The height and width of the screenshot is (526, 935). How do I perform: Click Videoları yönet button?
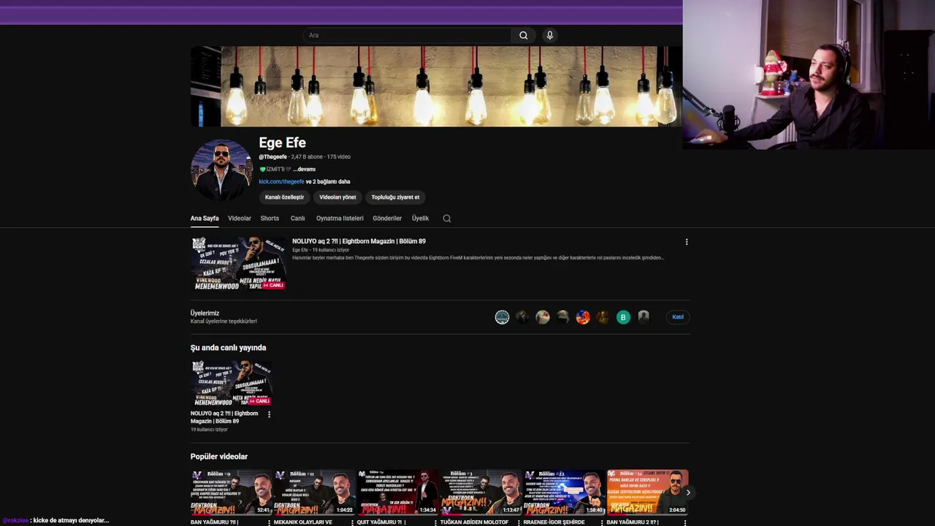pos(337,197)
